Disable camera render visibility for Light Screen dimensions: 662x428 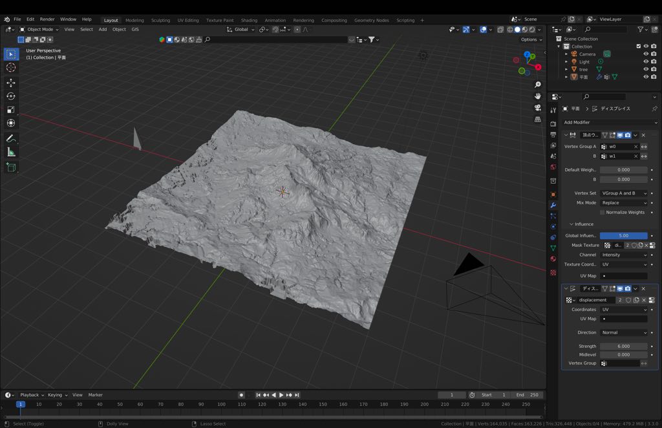[653, 61]
